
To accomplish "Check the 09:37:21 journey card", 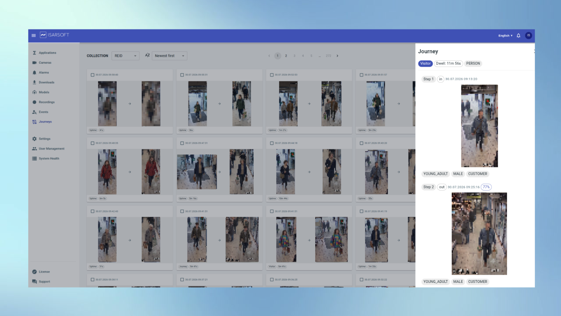I will point(182,280).
